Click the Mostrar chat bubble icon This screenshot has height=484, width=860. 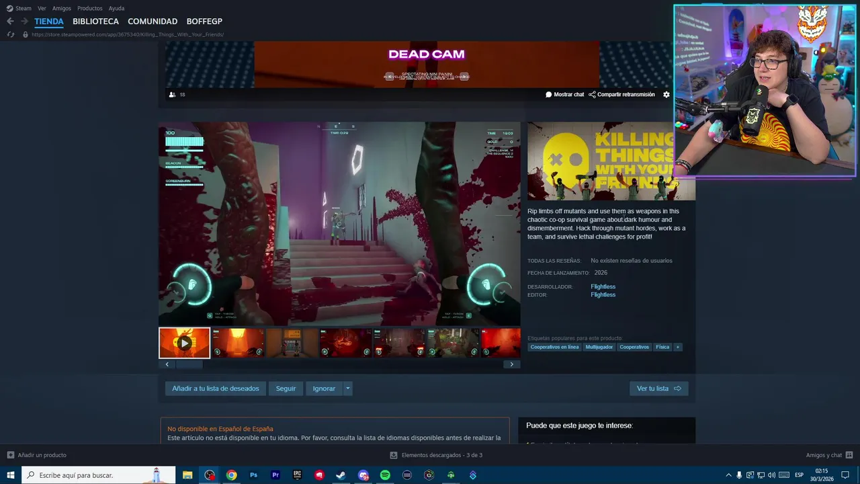pyautogui.click(x=549, y=95)
